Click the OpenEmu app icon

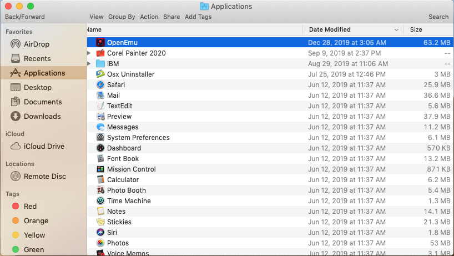tap(100, 43)
